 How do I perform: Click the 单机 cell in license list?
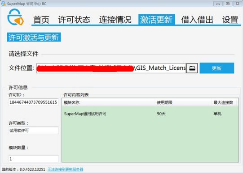tap(217, 114)
